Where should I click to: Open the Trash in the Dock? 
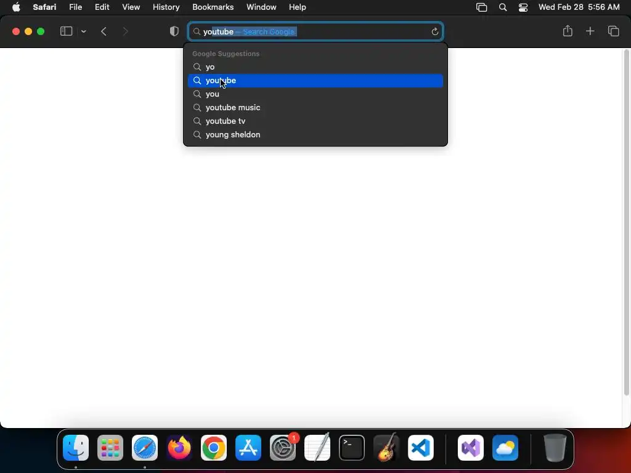(555, 448)
